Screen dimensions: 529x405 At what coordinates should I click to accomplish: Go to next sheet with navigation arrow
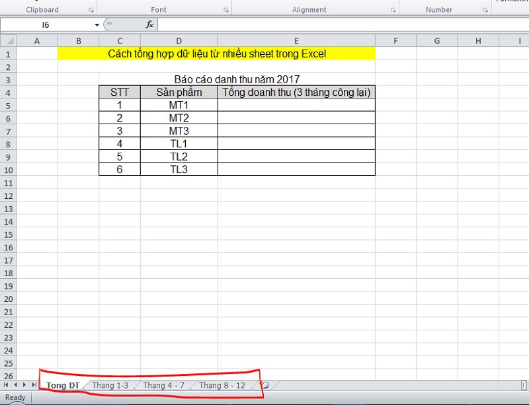click(x=24, y=385)
